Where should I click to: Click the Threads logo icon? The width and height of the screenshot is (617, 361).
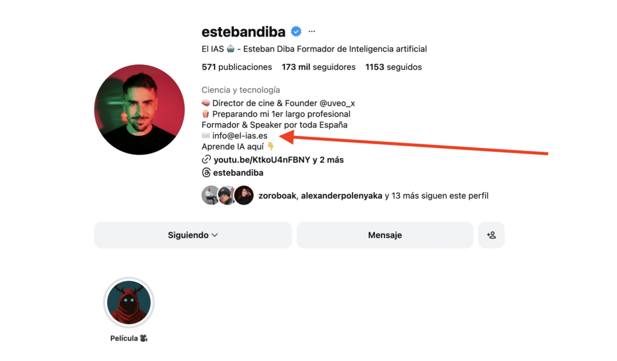206,173
